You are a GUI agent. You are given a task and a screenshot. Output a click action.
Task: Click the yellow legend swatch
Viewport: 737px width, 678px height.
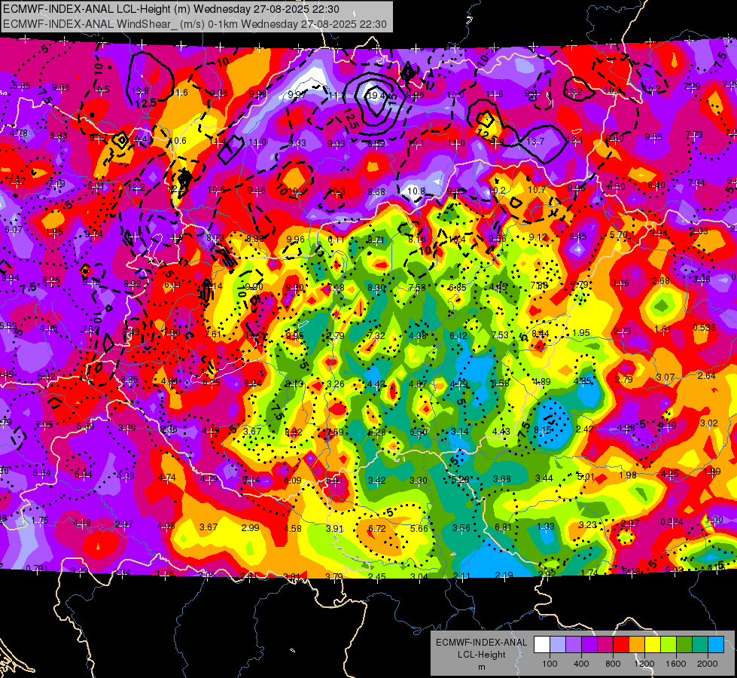coord(653,645)
